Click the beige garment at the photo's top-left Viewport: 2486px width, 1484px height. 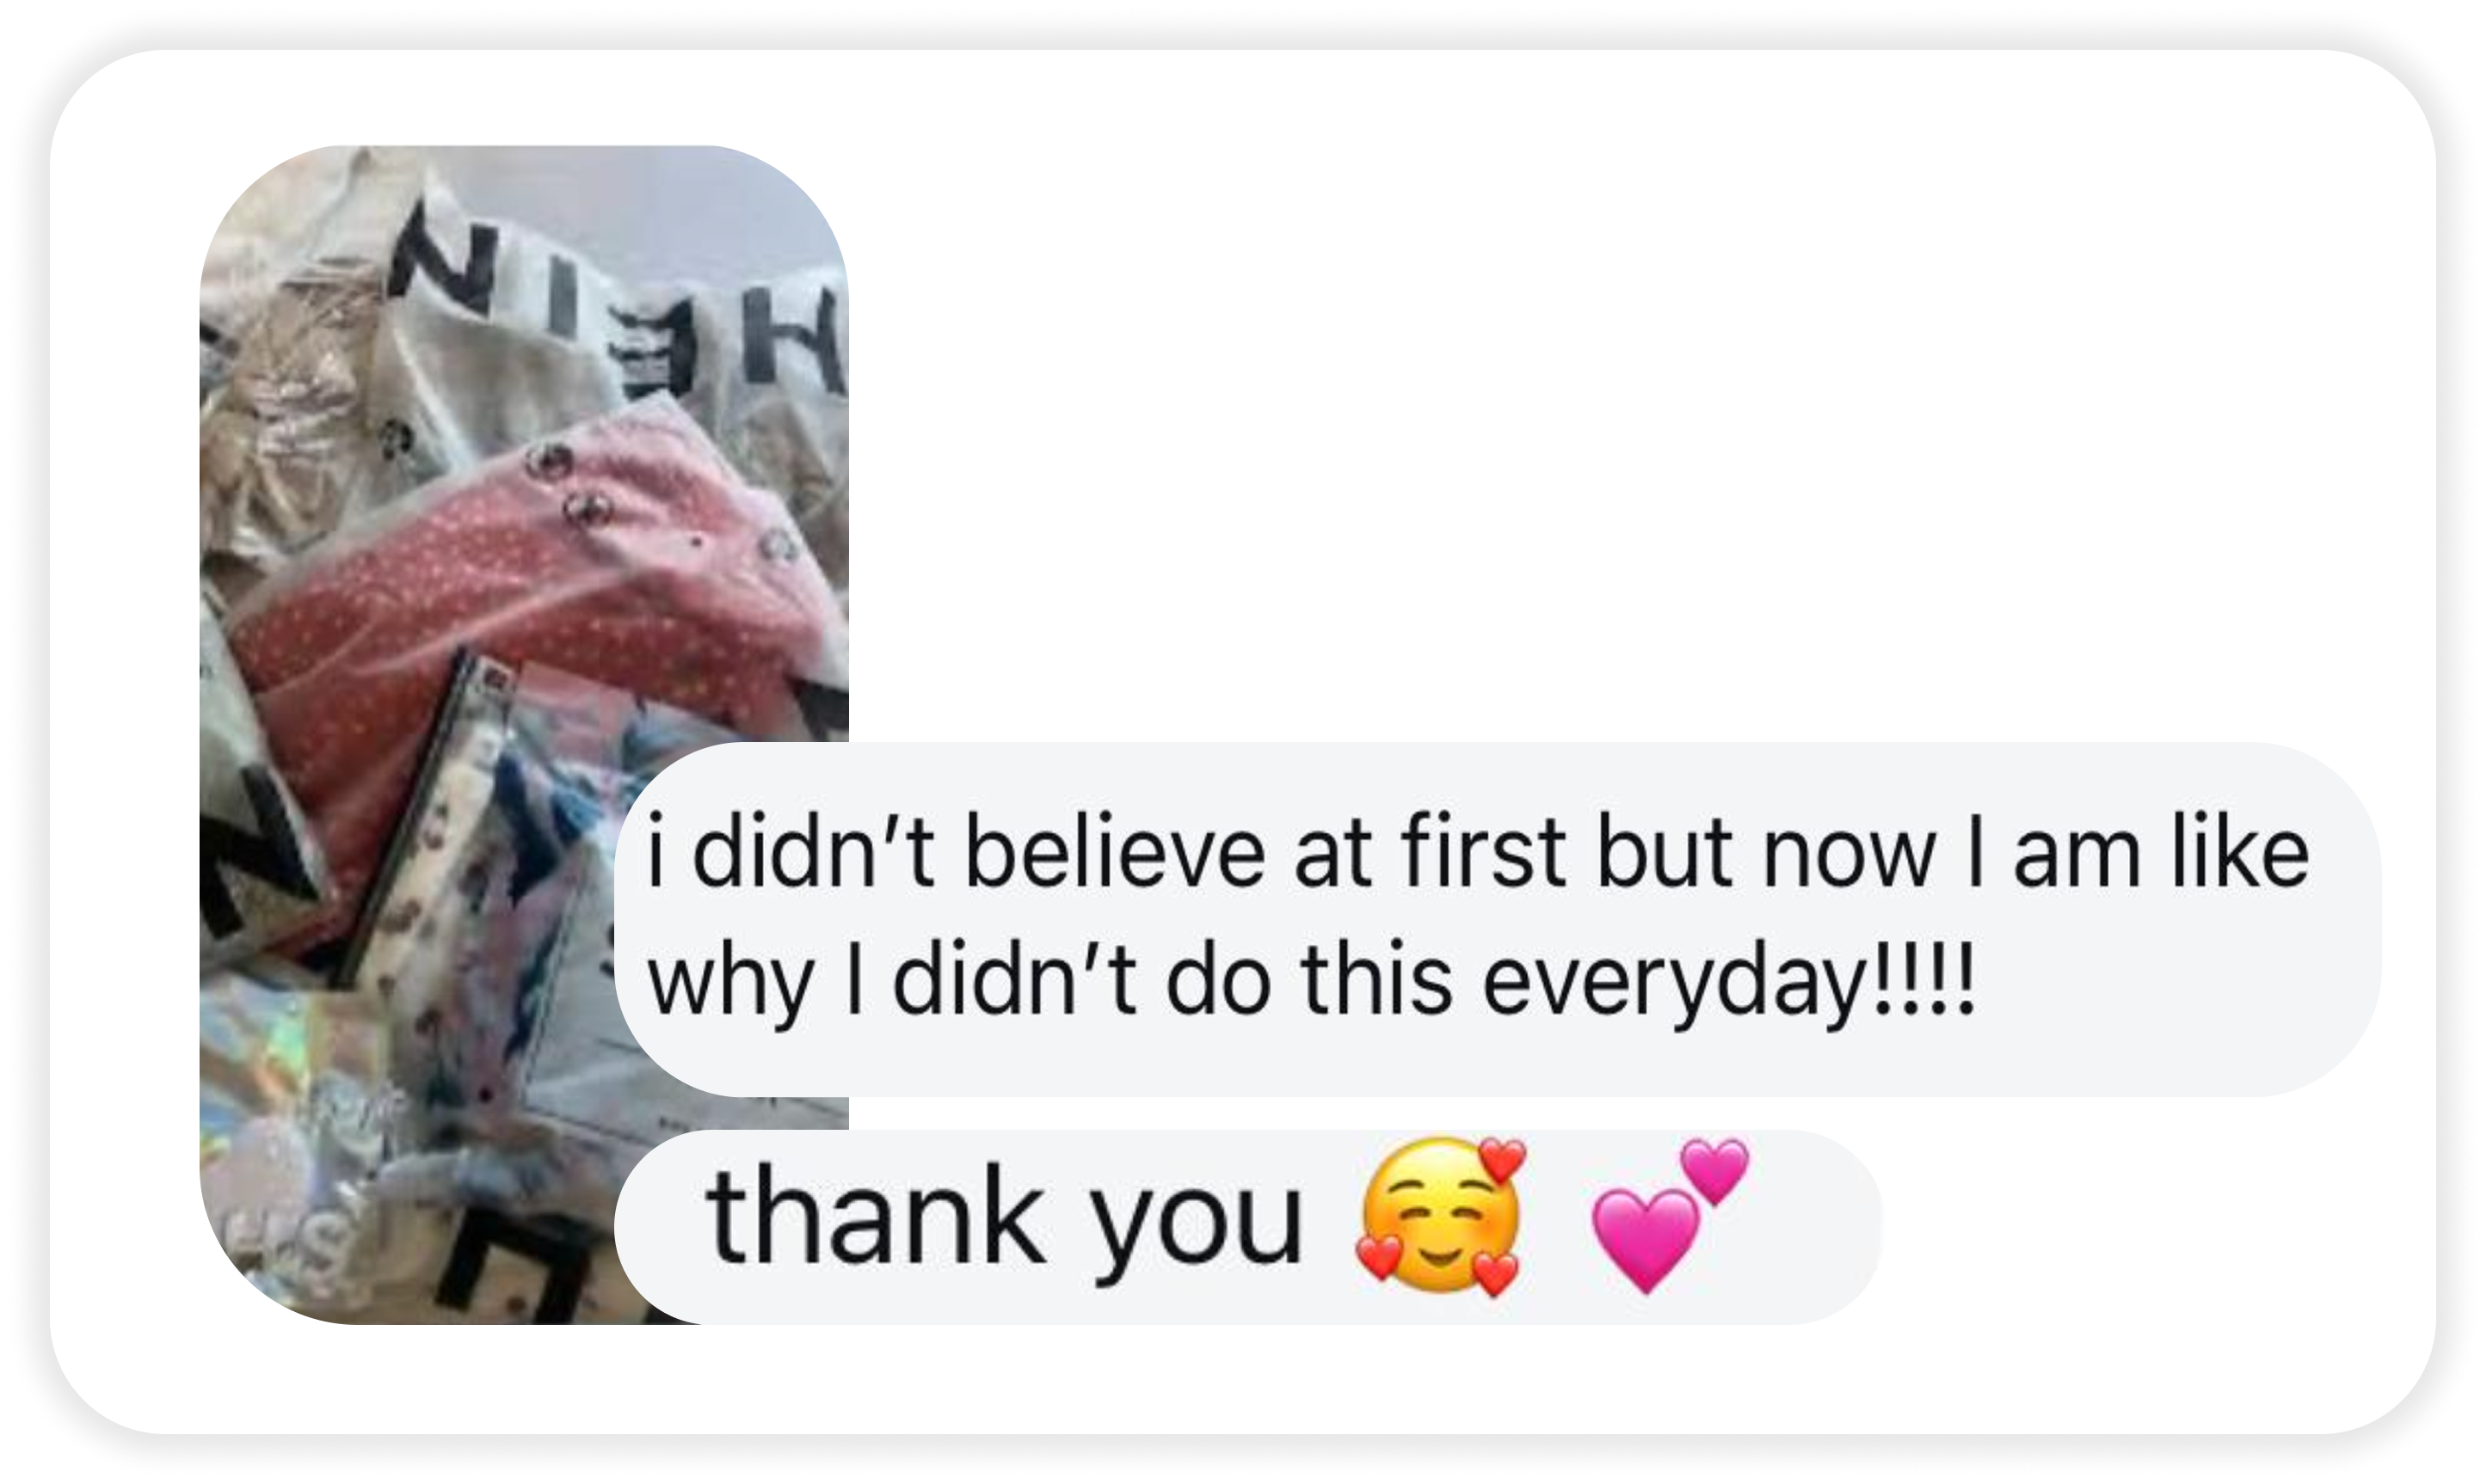point(290,400)
